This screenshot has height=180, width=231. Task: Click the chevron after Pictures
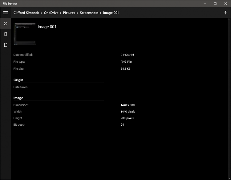(77, 13)
